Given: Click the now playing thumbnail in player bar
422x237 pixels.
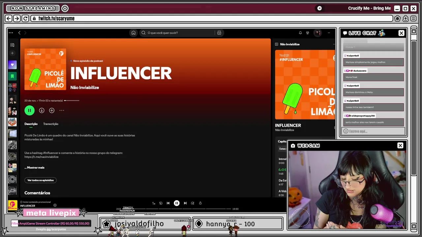Looking at the screenshot, I should (13, 205).
